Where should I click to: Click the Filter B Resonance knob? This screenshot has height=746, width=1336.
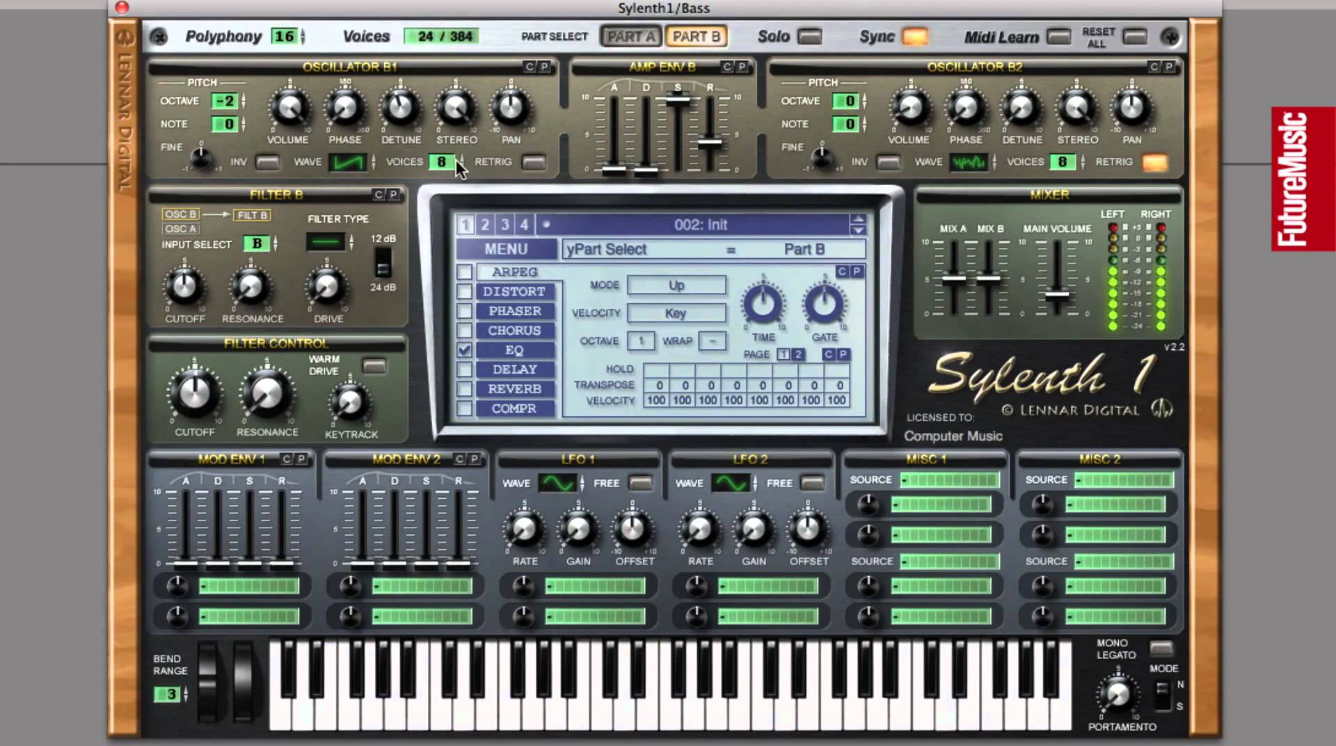[x=251, y=286]
